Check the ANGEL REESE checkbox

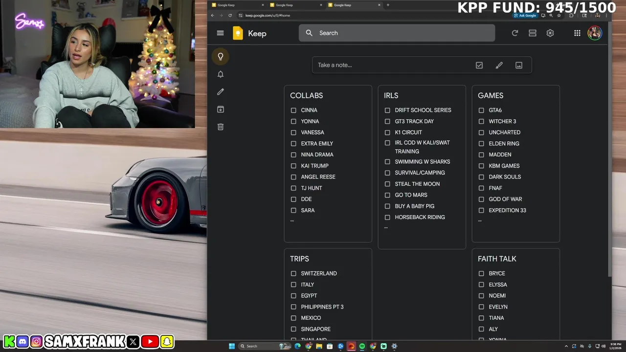point(293,177)
